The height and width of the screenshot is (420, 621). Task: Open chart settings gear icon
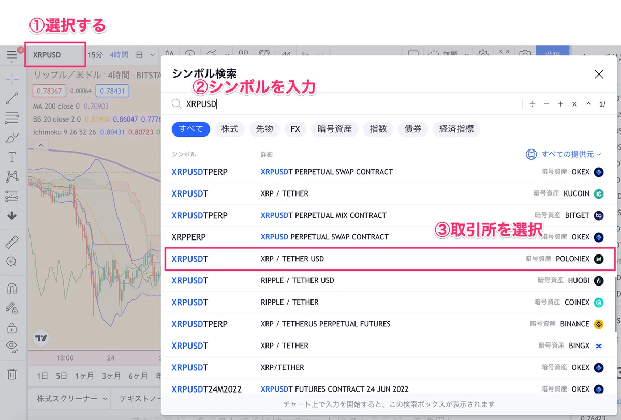pos(483,55)
